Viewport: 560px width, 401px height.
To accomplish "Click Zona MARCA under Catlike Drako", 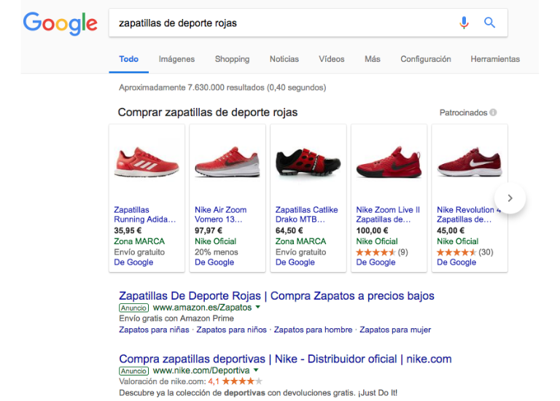I will 300,241.
